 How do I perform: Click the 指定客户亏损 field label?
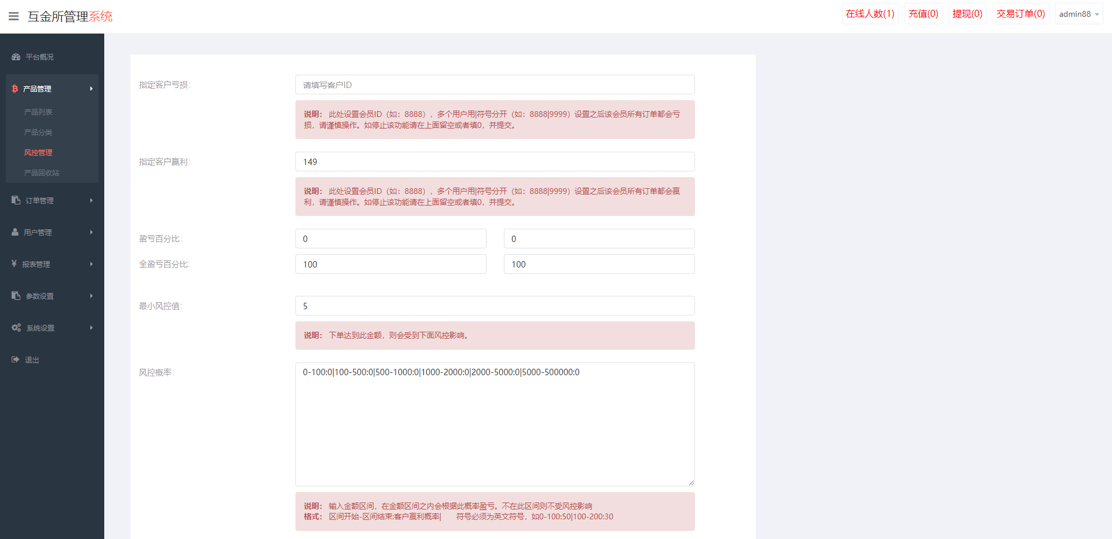[164, 85]
